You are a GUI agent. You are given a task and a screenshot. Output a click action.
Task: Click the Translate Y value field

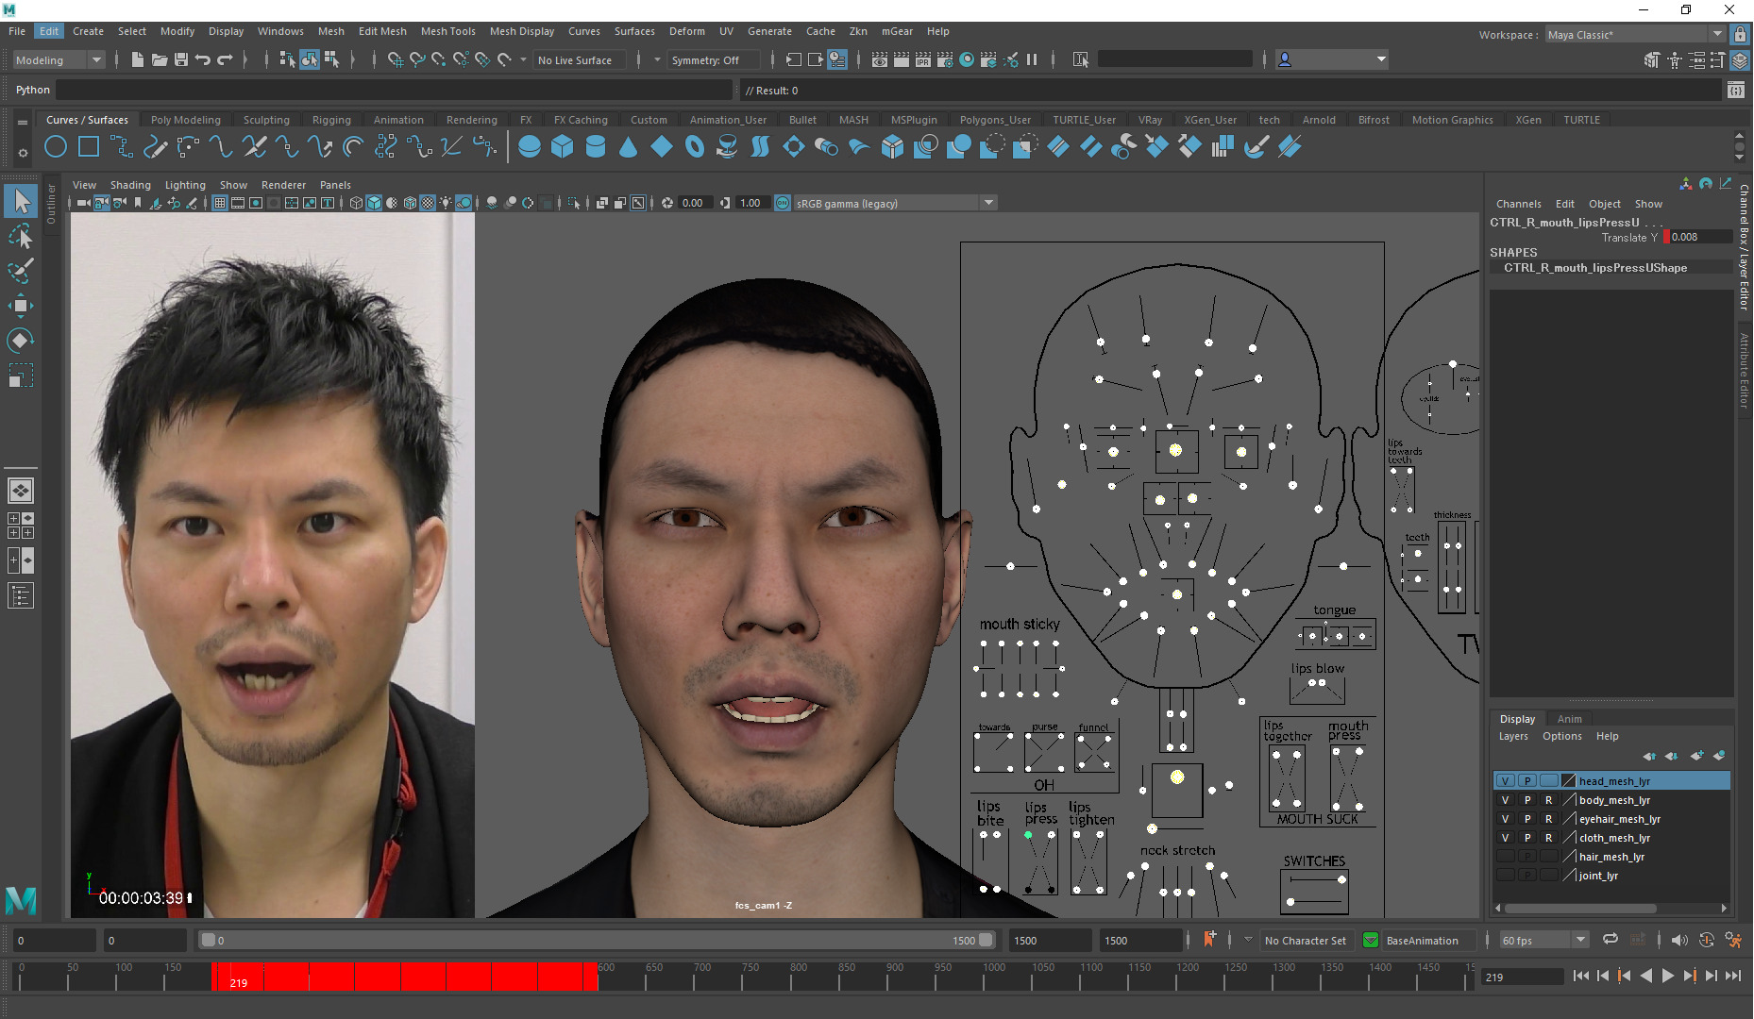pos(1698,238)
